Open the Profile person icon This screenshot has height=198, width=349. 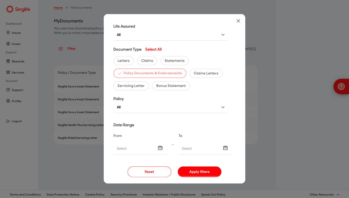point(8,101)
